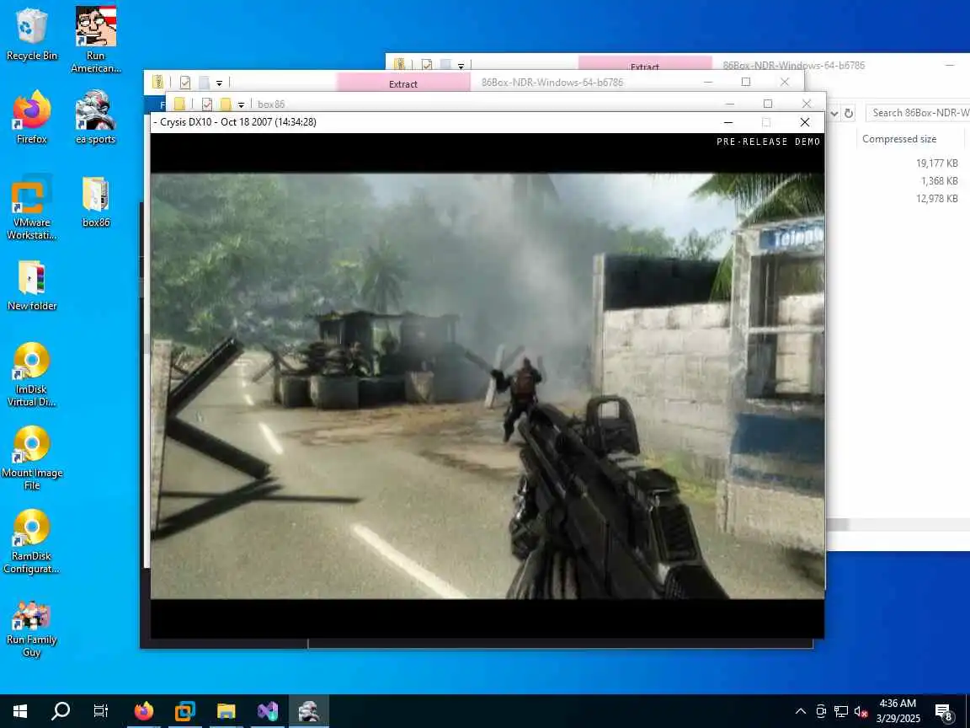Viewport: 970px width, 728px height.
Task: Select the Run Family Guy shortcut
Action: (31, 629)
